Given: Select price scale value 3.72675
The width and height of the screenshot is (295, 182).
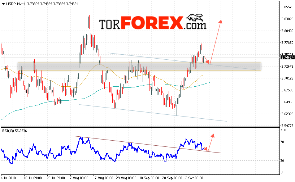Looking at the screenshot, I should tap(287, 66).
